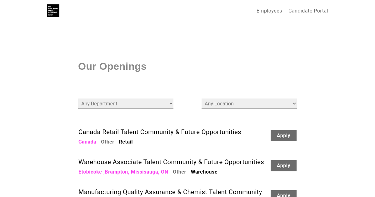This screenshot has width=375, height=197.
Task: Click the Abnormal Beauty Company logo
Action: (53, 11)
